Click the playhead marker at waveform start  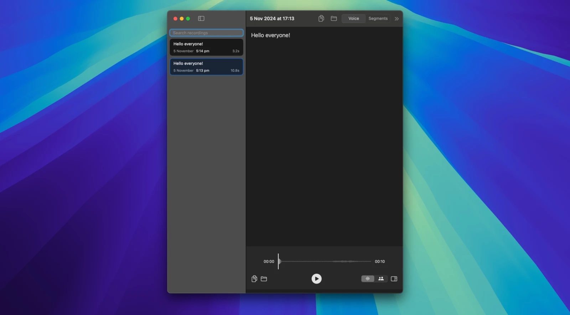278,262
